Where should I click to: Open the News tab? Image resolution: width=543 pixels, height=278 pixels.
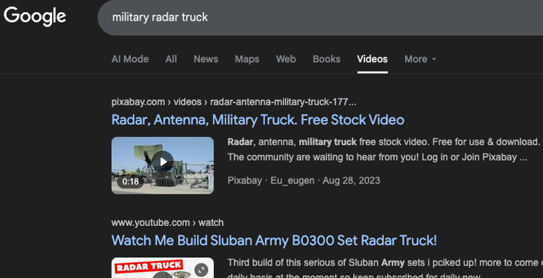[206, 59]
